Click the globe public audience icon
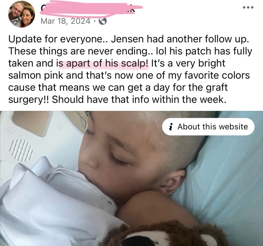 pyautogui.click(x=103, y=21)
